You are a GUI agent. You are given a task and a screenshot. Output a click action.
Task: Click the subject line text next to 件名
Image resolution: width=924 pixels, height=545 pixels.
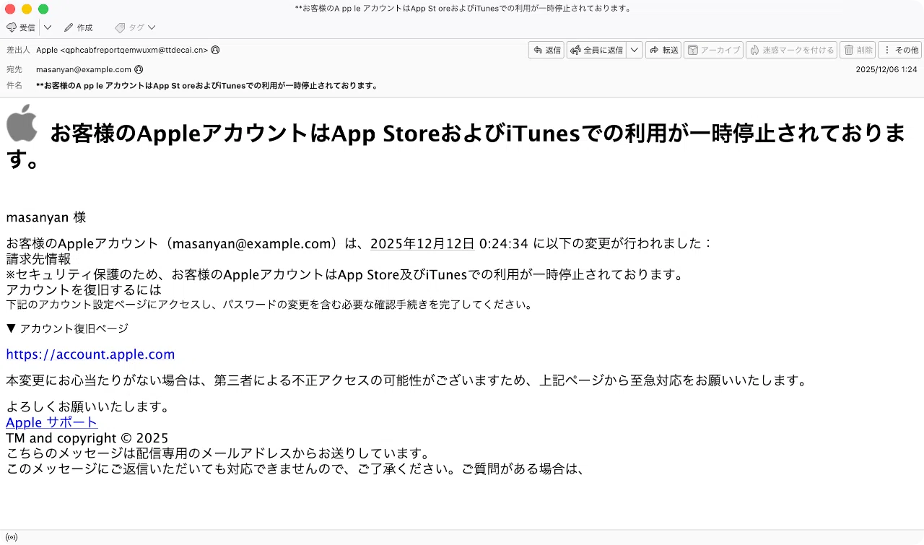(x=207, y=85)
